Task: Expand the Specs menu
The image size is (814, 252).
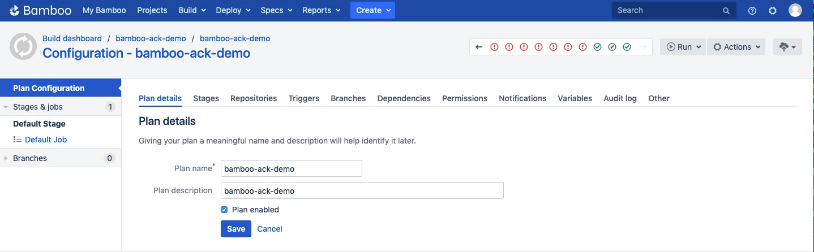Action: click(276, 10)
